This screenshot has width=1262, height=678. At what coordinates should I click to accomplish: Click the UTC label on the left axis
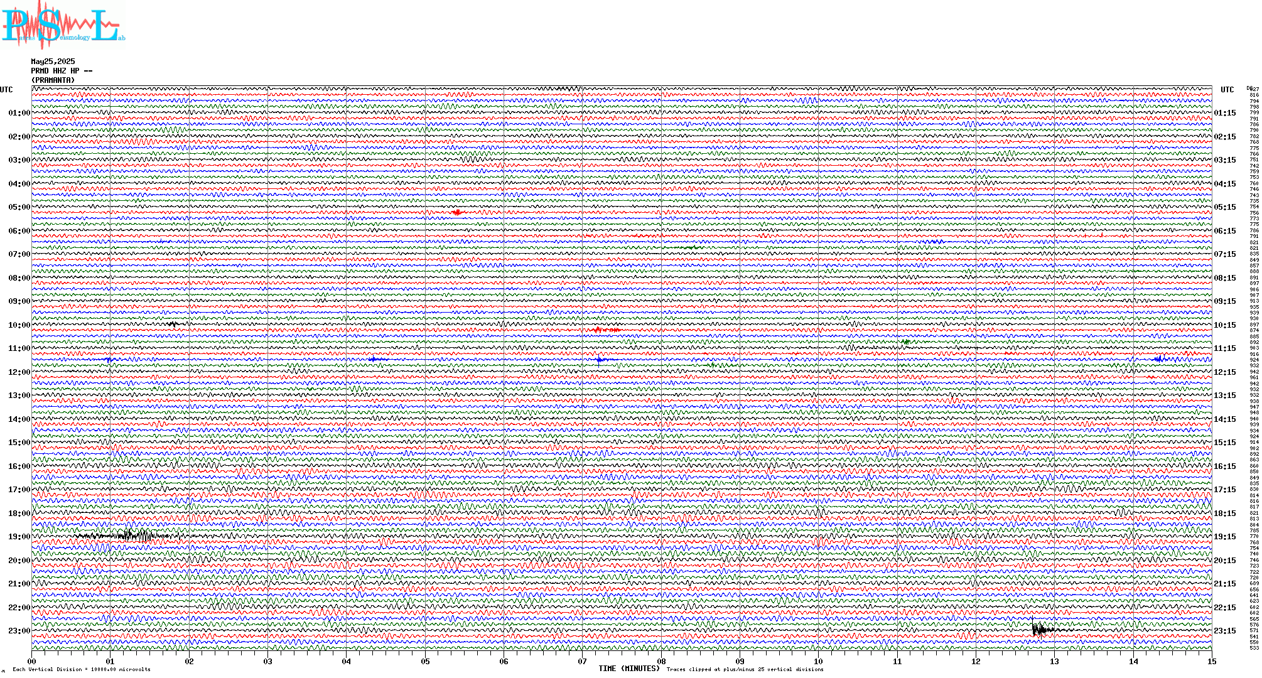point(6,90)
